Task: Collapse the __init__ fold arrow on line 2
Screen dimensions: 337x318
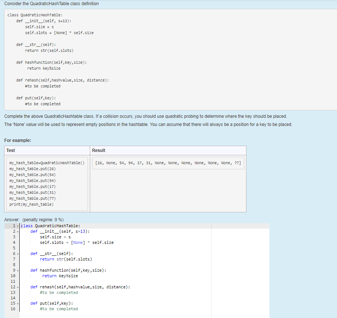Action: 17,232
